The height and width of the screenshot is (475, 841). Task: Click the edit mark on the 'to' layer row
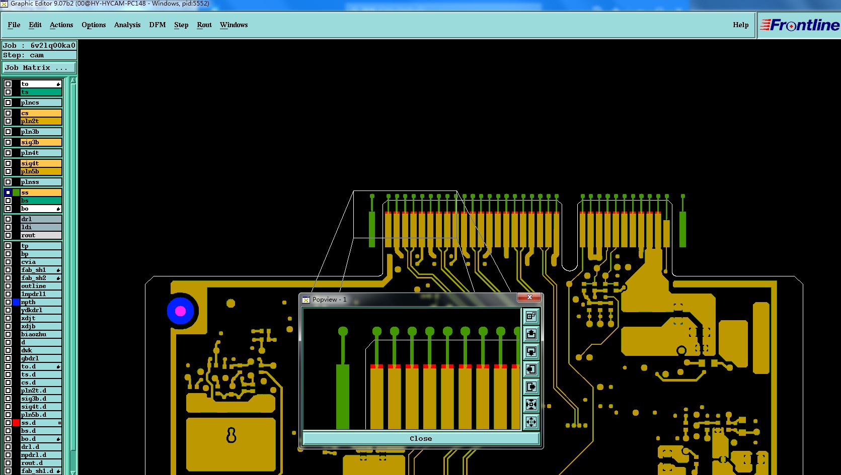[58, 84]
